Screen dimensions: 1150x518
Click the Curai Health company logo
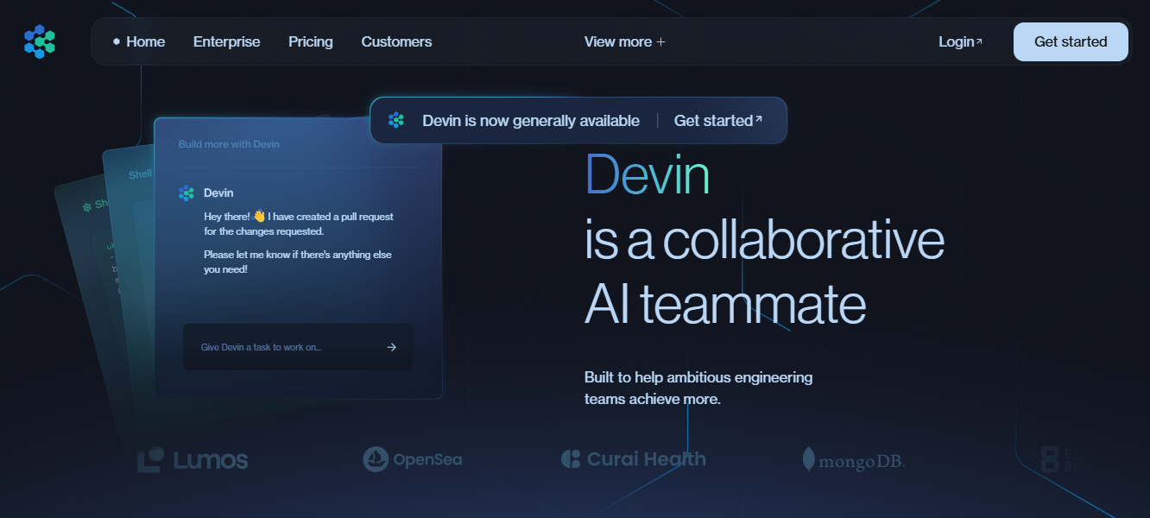(x=633, y=459)
